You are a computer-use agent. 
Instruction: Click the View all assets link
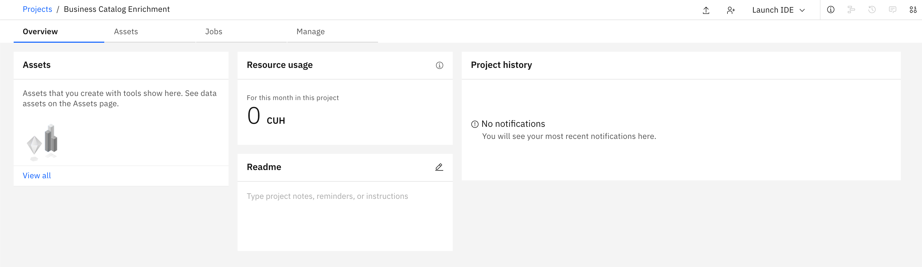[37, 175]
